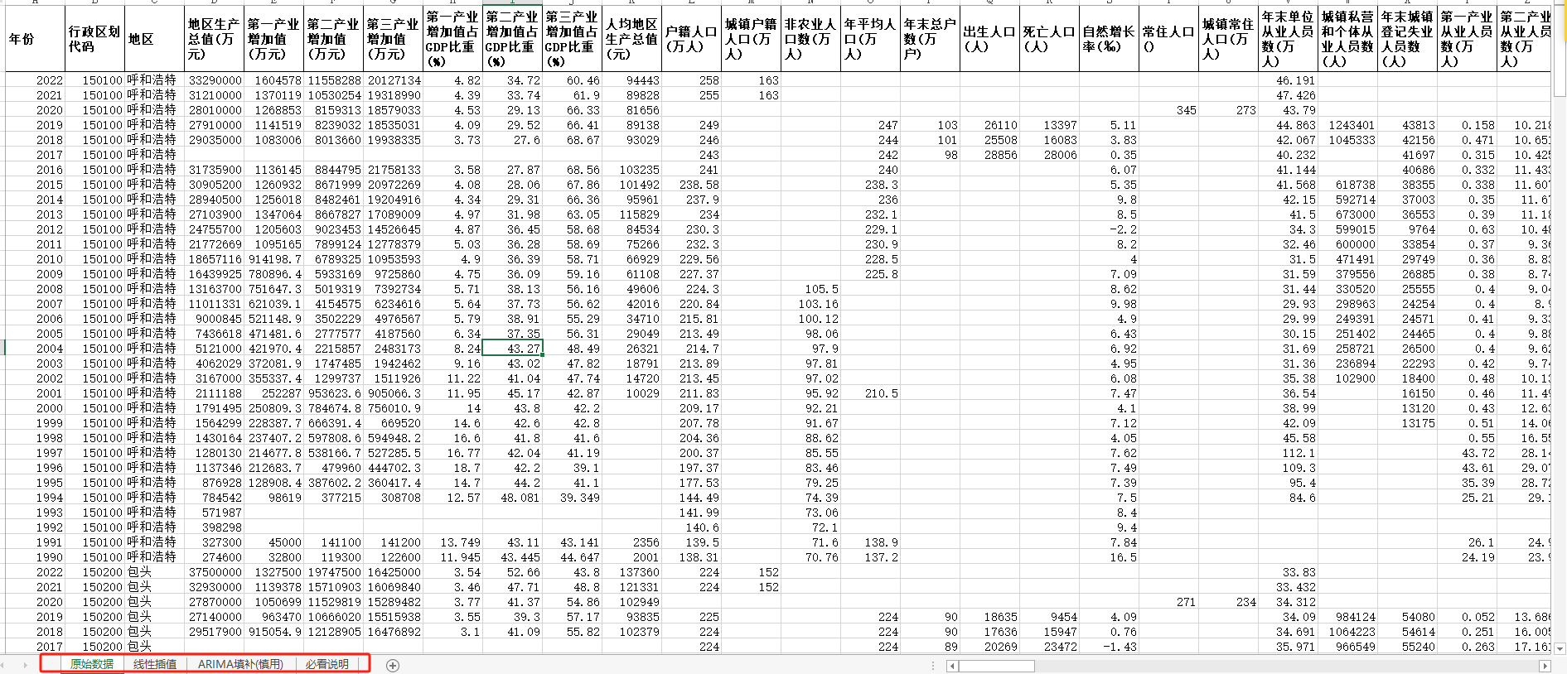The image size is (1567, 674).
Task: Click the vertical scrollbar down arrow
Action: (x=1560, y=649)
